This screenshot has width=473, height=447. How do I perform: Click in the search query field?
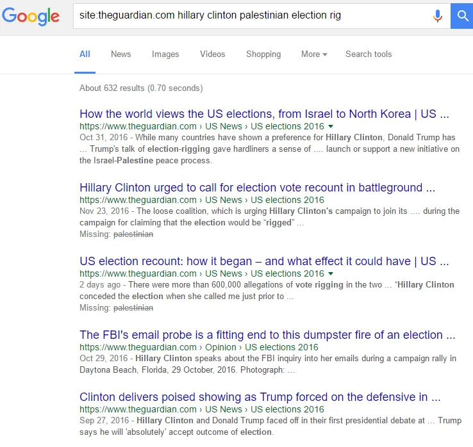tap(253, 16)
